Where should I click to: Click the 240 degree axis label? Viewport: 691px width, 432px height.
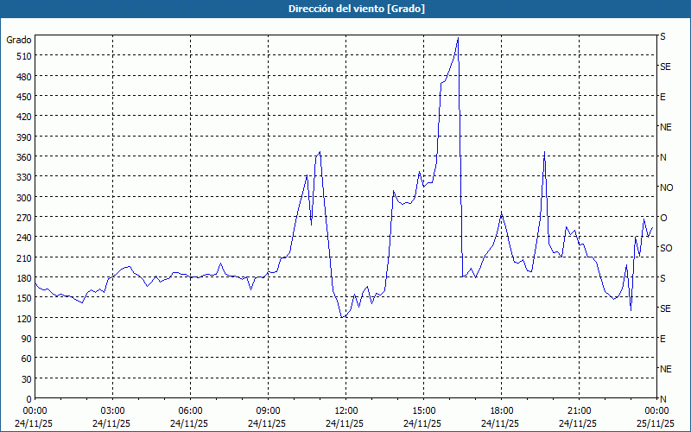pos(24,238)
